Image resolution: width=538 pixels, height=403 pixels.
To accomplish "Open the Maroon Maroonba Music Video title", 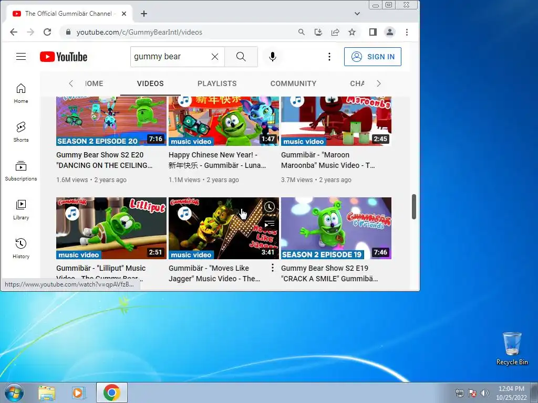I will coord(328,160).
